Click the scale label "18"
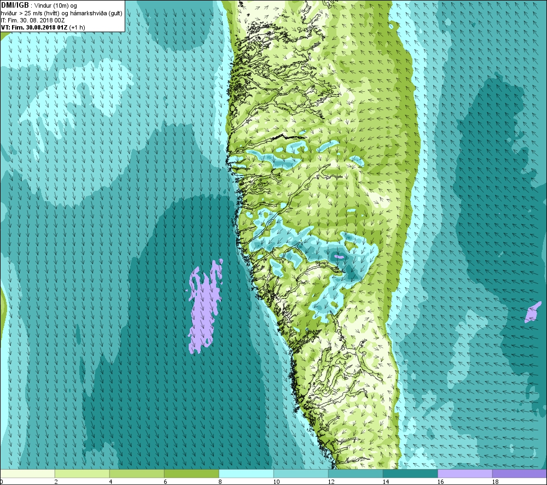This screenshot has height=485, width=547. (x=496, y=482)
